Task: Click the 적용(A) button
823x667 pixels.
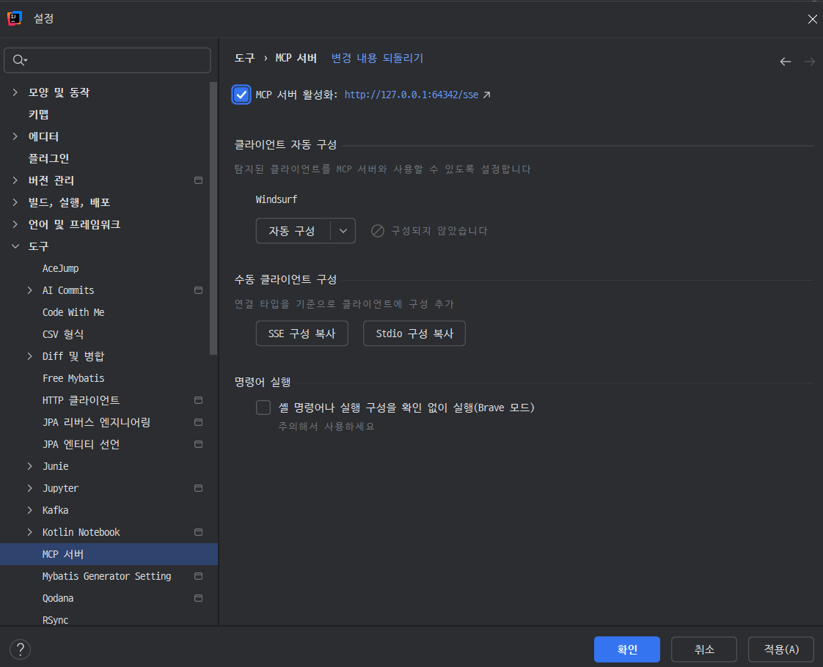Action: (781, 649)
